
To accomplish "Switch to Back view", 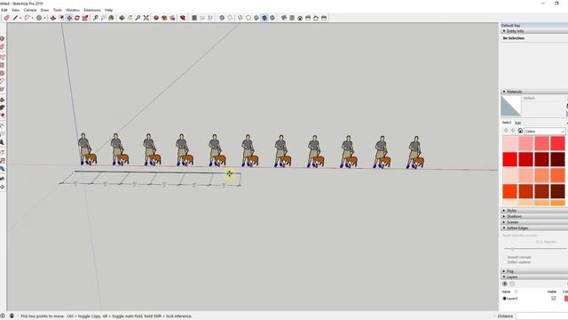I will pos(316,18).
